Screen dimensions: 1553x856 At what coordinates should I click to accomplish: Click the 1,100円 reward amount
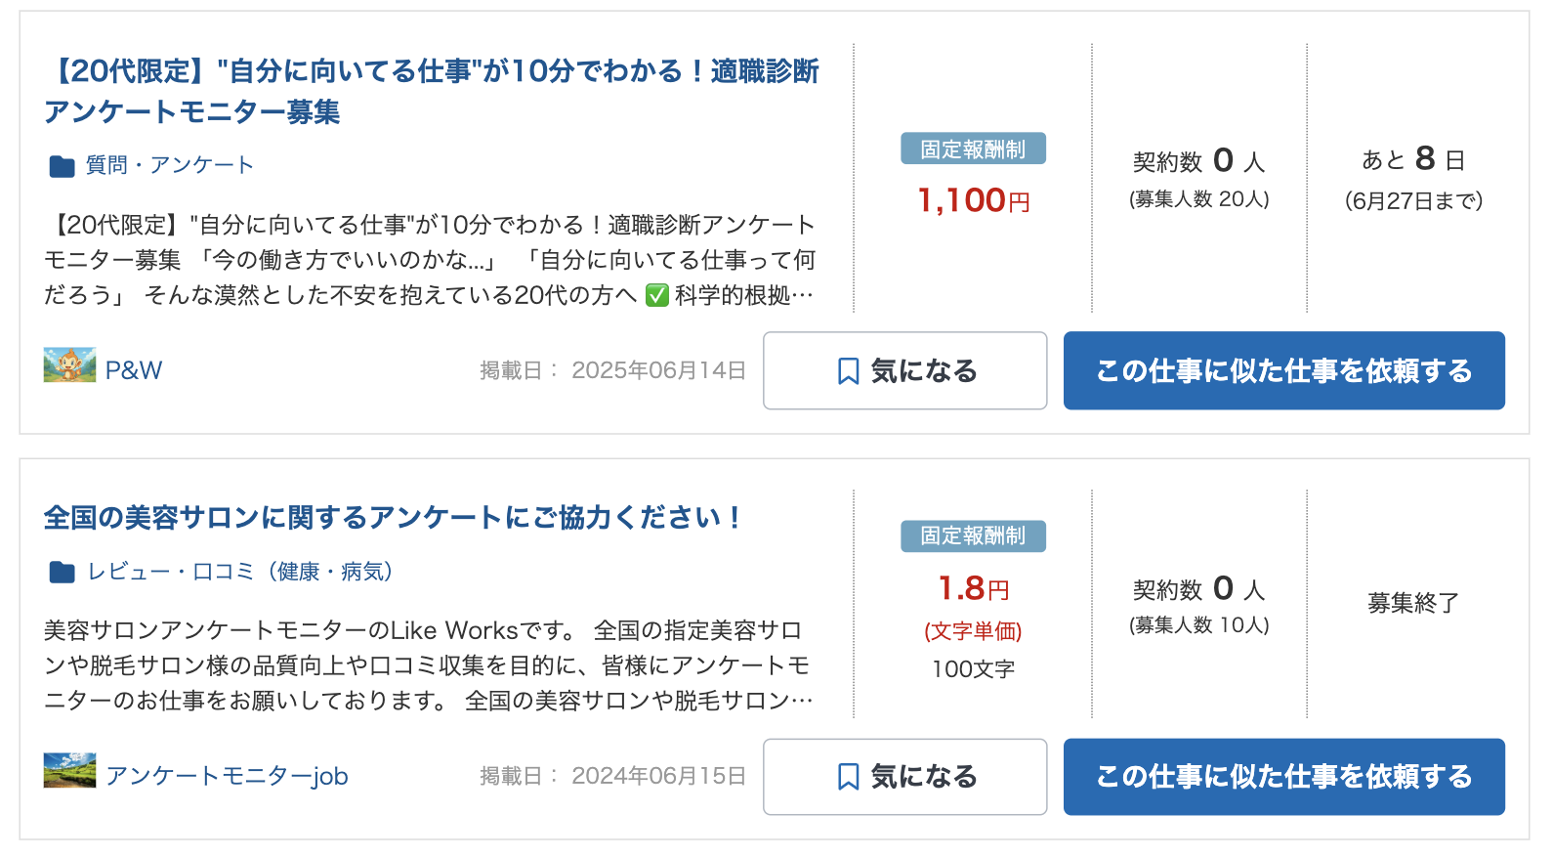(973, 200)
